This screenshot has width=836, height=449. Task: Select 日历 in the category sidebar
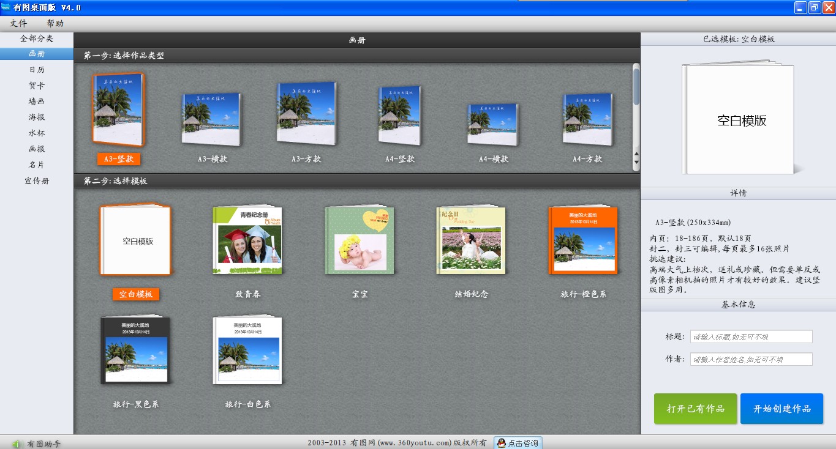click(37, 70)
